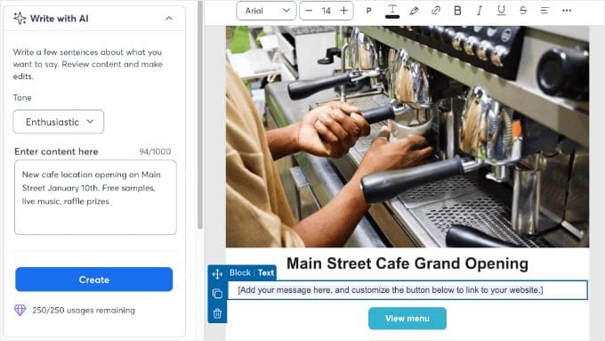
Task: Toggle italic formatting
Action: point(480,11)
